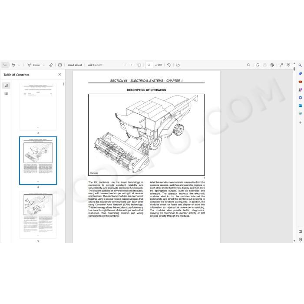Open Edge sidebar Search icon
304x304 pixels.
[301, 65]
